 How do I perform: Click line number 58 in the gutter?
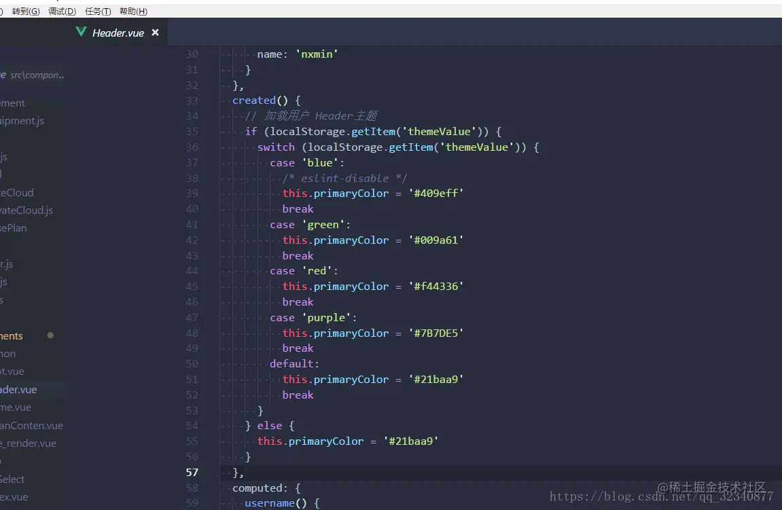(x=192, y=488)
